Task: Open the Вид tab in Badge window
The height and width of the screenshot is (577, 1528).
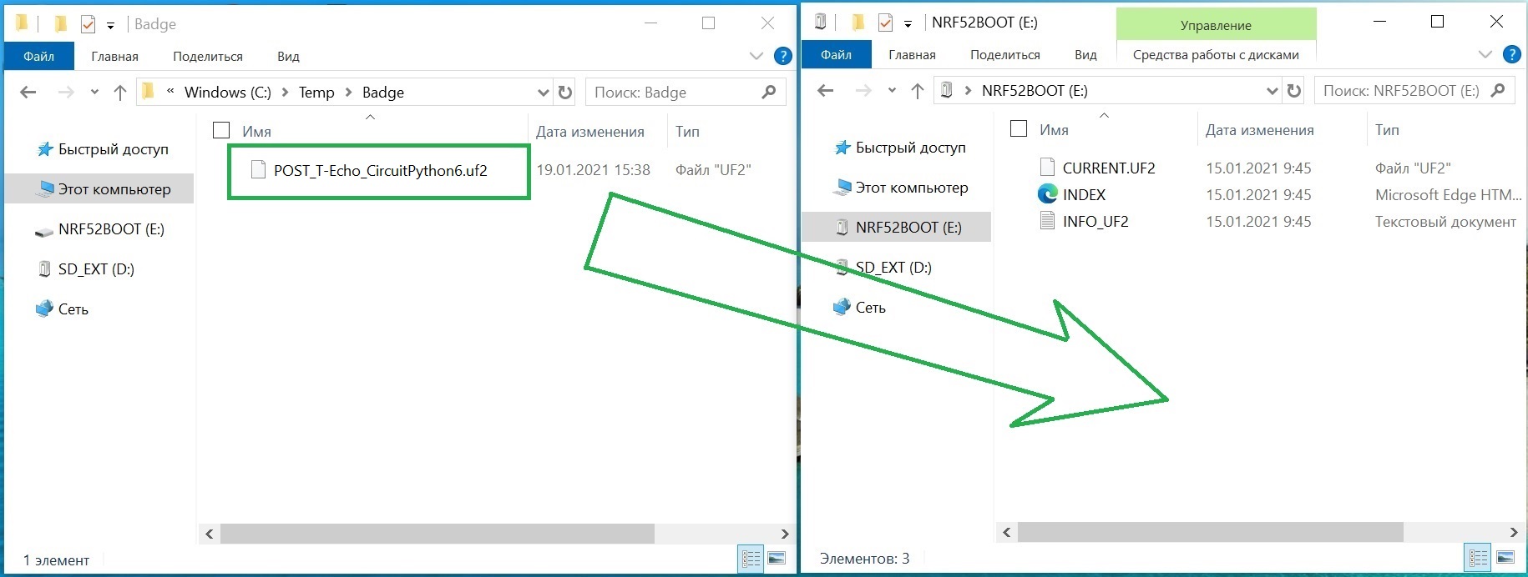Action: coord(288,56)
